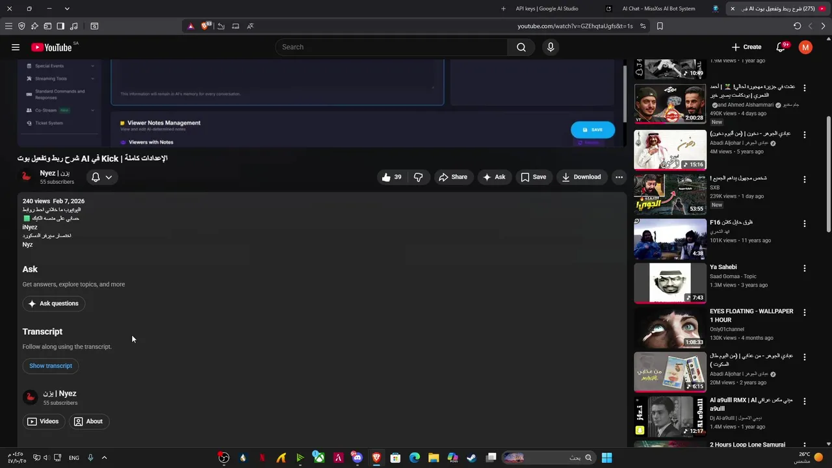
Task: Switch to API keys Google AI Studio tab
Action: 547,8
